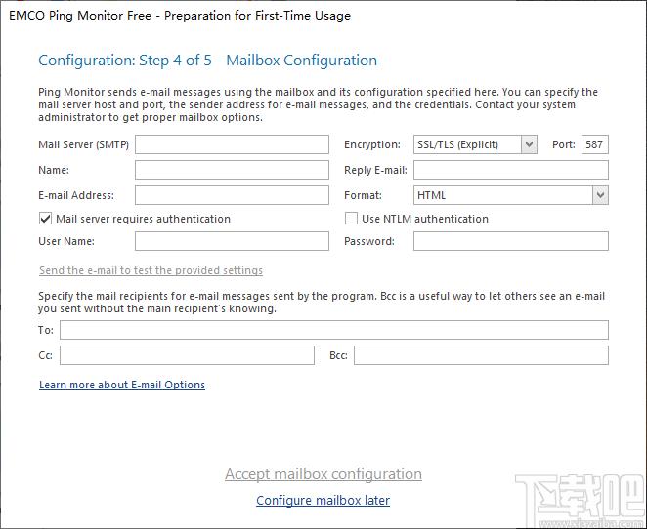Focus the Password field

pos(511,241)
